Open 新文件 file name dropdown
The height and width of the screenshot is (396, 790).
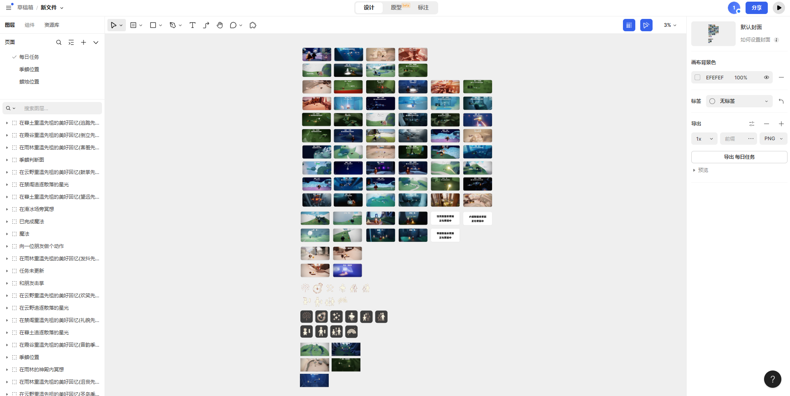click(x=62, y=8)
